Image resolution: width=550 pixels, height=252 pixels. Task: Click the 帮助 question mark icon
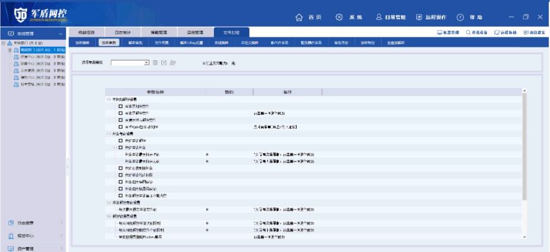[x=460, y=17]
